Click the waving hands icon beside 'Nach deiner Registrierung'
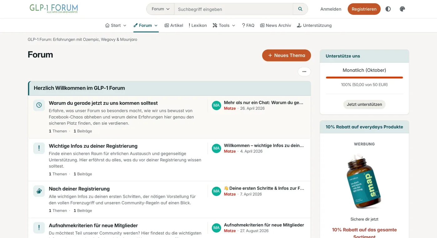This screenshot has width=437, height=238. [x=39, y=191]
